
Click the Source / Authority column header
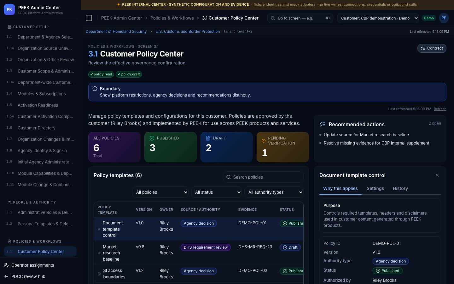click(x=200, y=210)
